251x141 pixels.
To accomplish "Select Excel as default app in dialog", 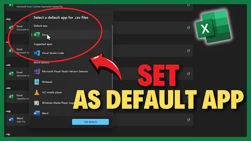I will pos(71,35).
